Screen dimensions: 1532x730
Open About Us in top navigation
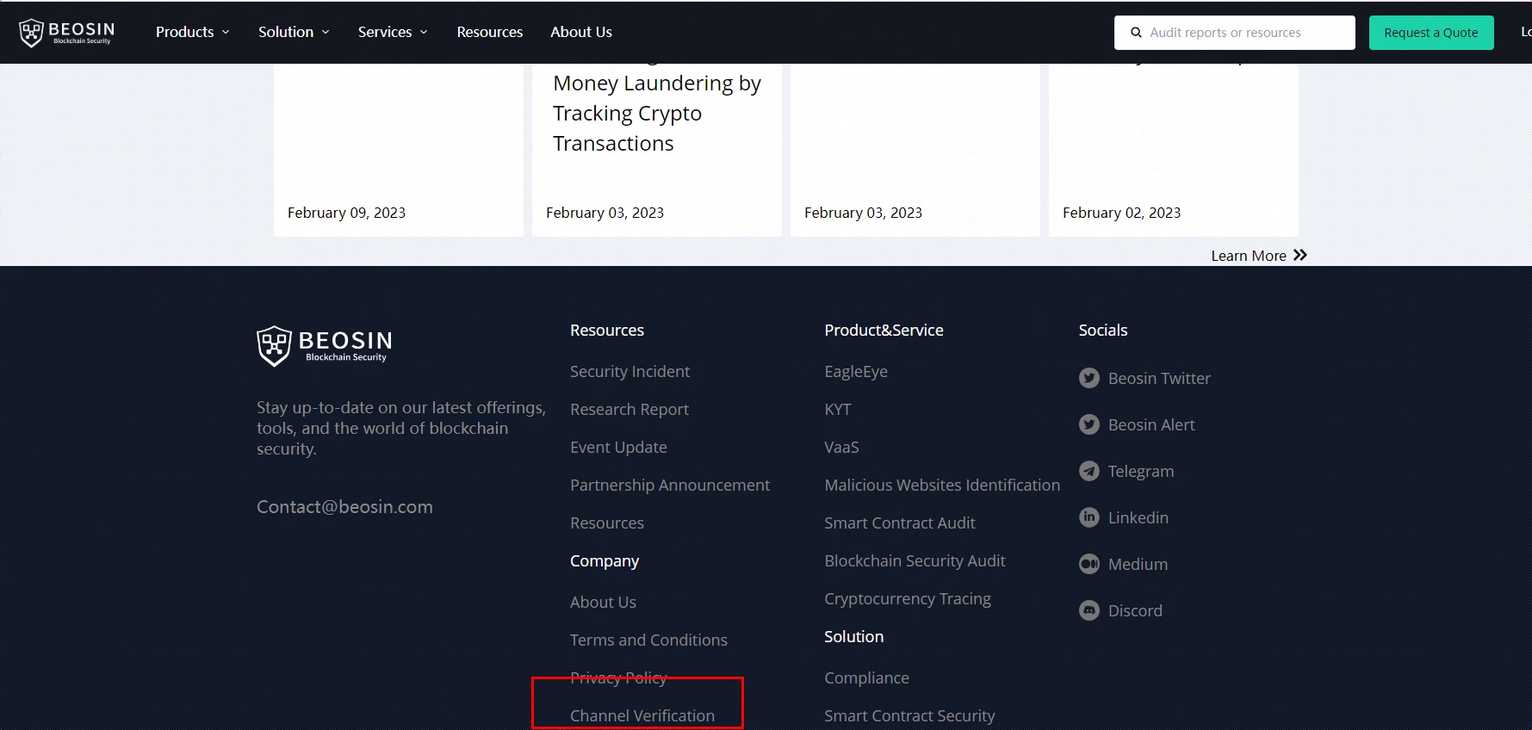581,32
